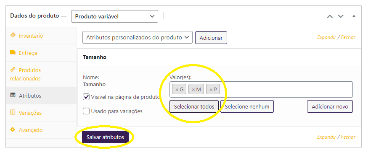Open Atributos personalizados do produto dropdown
This screenshot has height=155, width=368.
pyautogui.click(x=137, y=37)
